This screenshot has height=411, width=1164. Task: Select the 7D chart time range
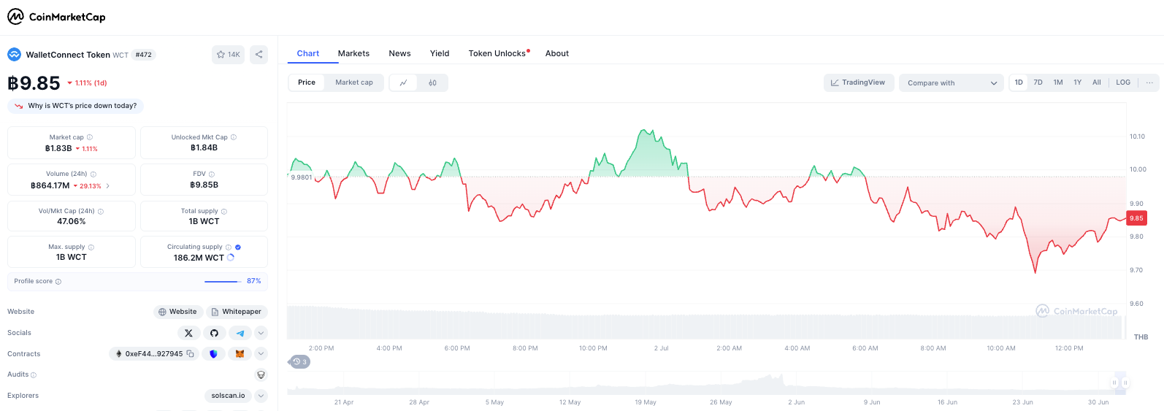(x=1038, y=82)
